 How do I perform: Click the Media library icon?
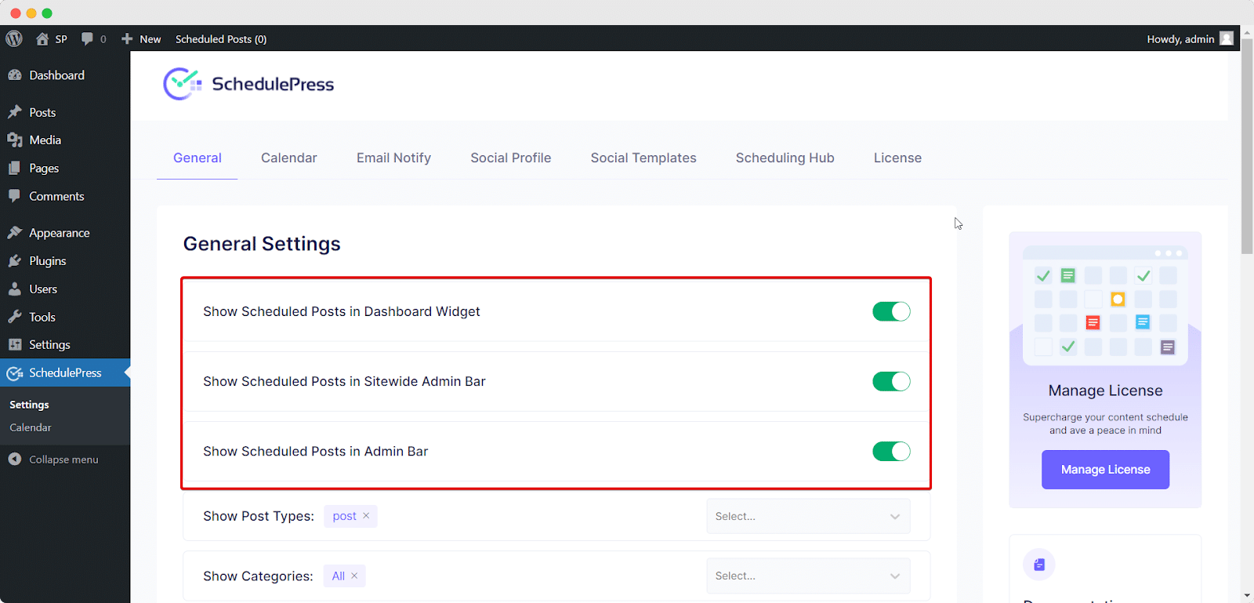tap(15, 140)
